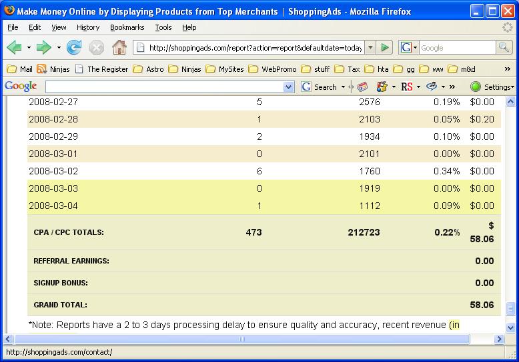Go to the Home page
This screenshot has width=519, height=362.
click(x=119, y=47)
